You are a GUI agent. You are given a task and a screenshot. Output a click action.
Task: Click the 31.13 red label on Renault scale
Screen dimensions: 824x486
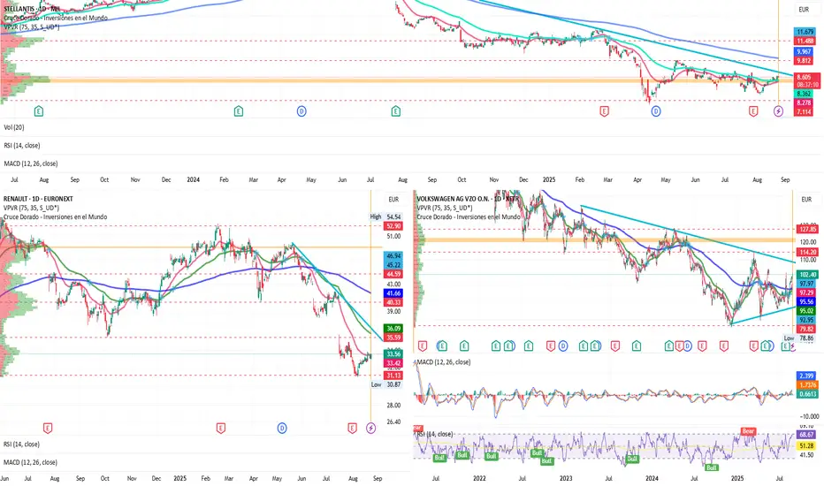393,376
